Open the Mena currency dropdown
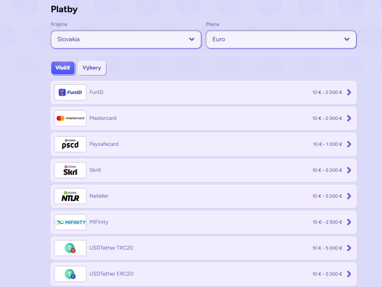The height and width of the screenshot is (287, 382). click(281, 39)
